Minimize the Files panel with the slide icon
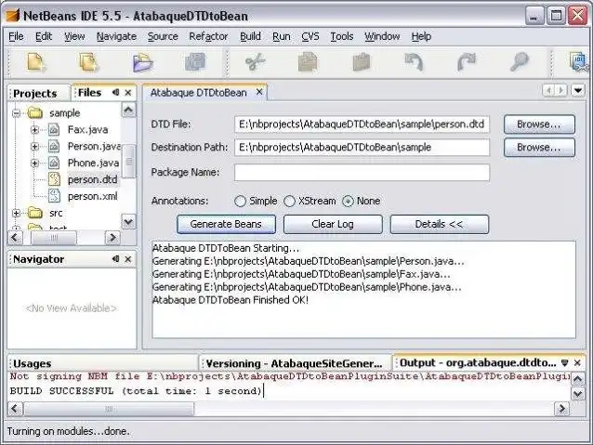 point(116,92)
